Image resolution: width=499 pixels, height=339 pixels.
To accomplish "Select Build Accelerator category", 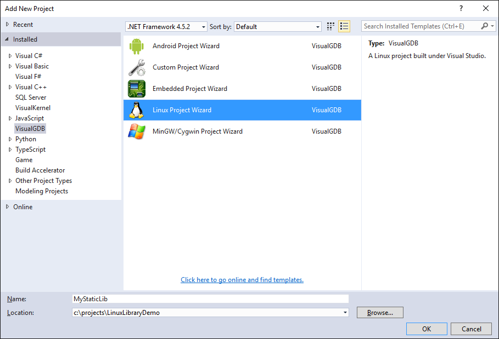I will pyautogui.click(x=40, y=170).
